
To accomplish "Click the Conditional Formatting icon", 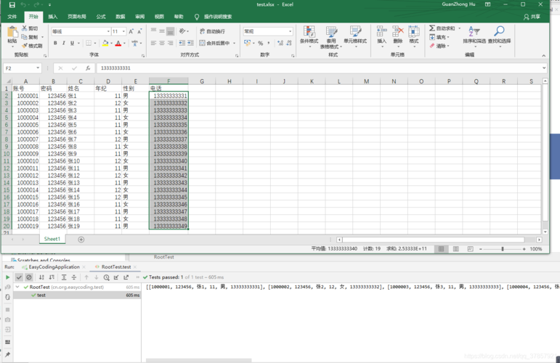I will [x=309, y=32].
